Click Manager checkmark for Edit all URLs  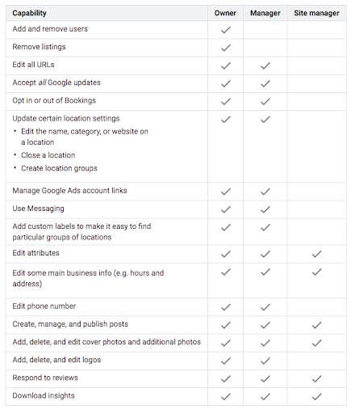[265, 65]
